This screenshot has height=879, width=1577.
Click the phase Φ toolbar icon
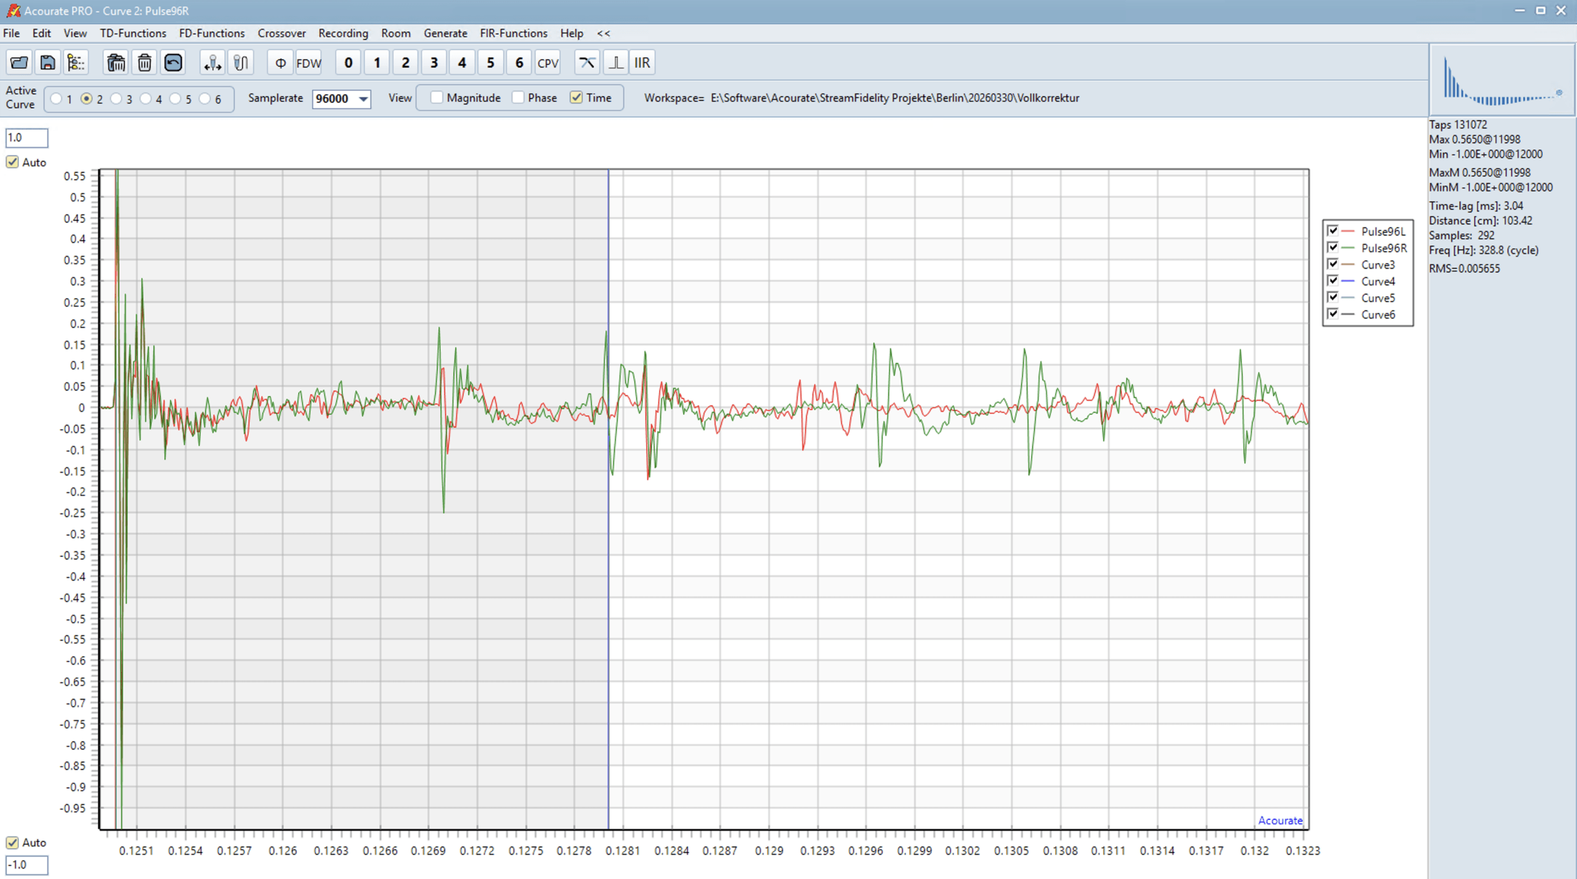tap(280, 63)
